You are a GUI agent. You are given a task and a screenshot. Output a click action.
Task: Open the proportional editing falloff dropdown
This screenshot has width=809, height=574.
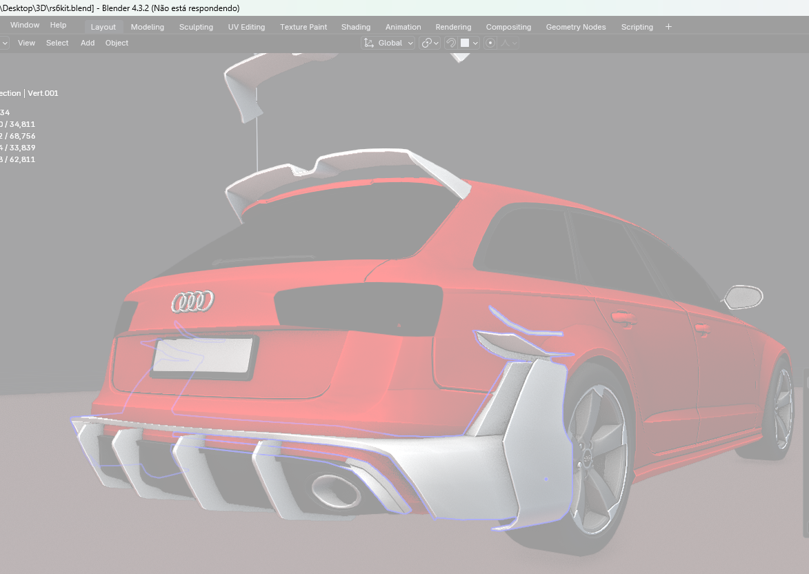pyautogui.click(x=509, y=43)
